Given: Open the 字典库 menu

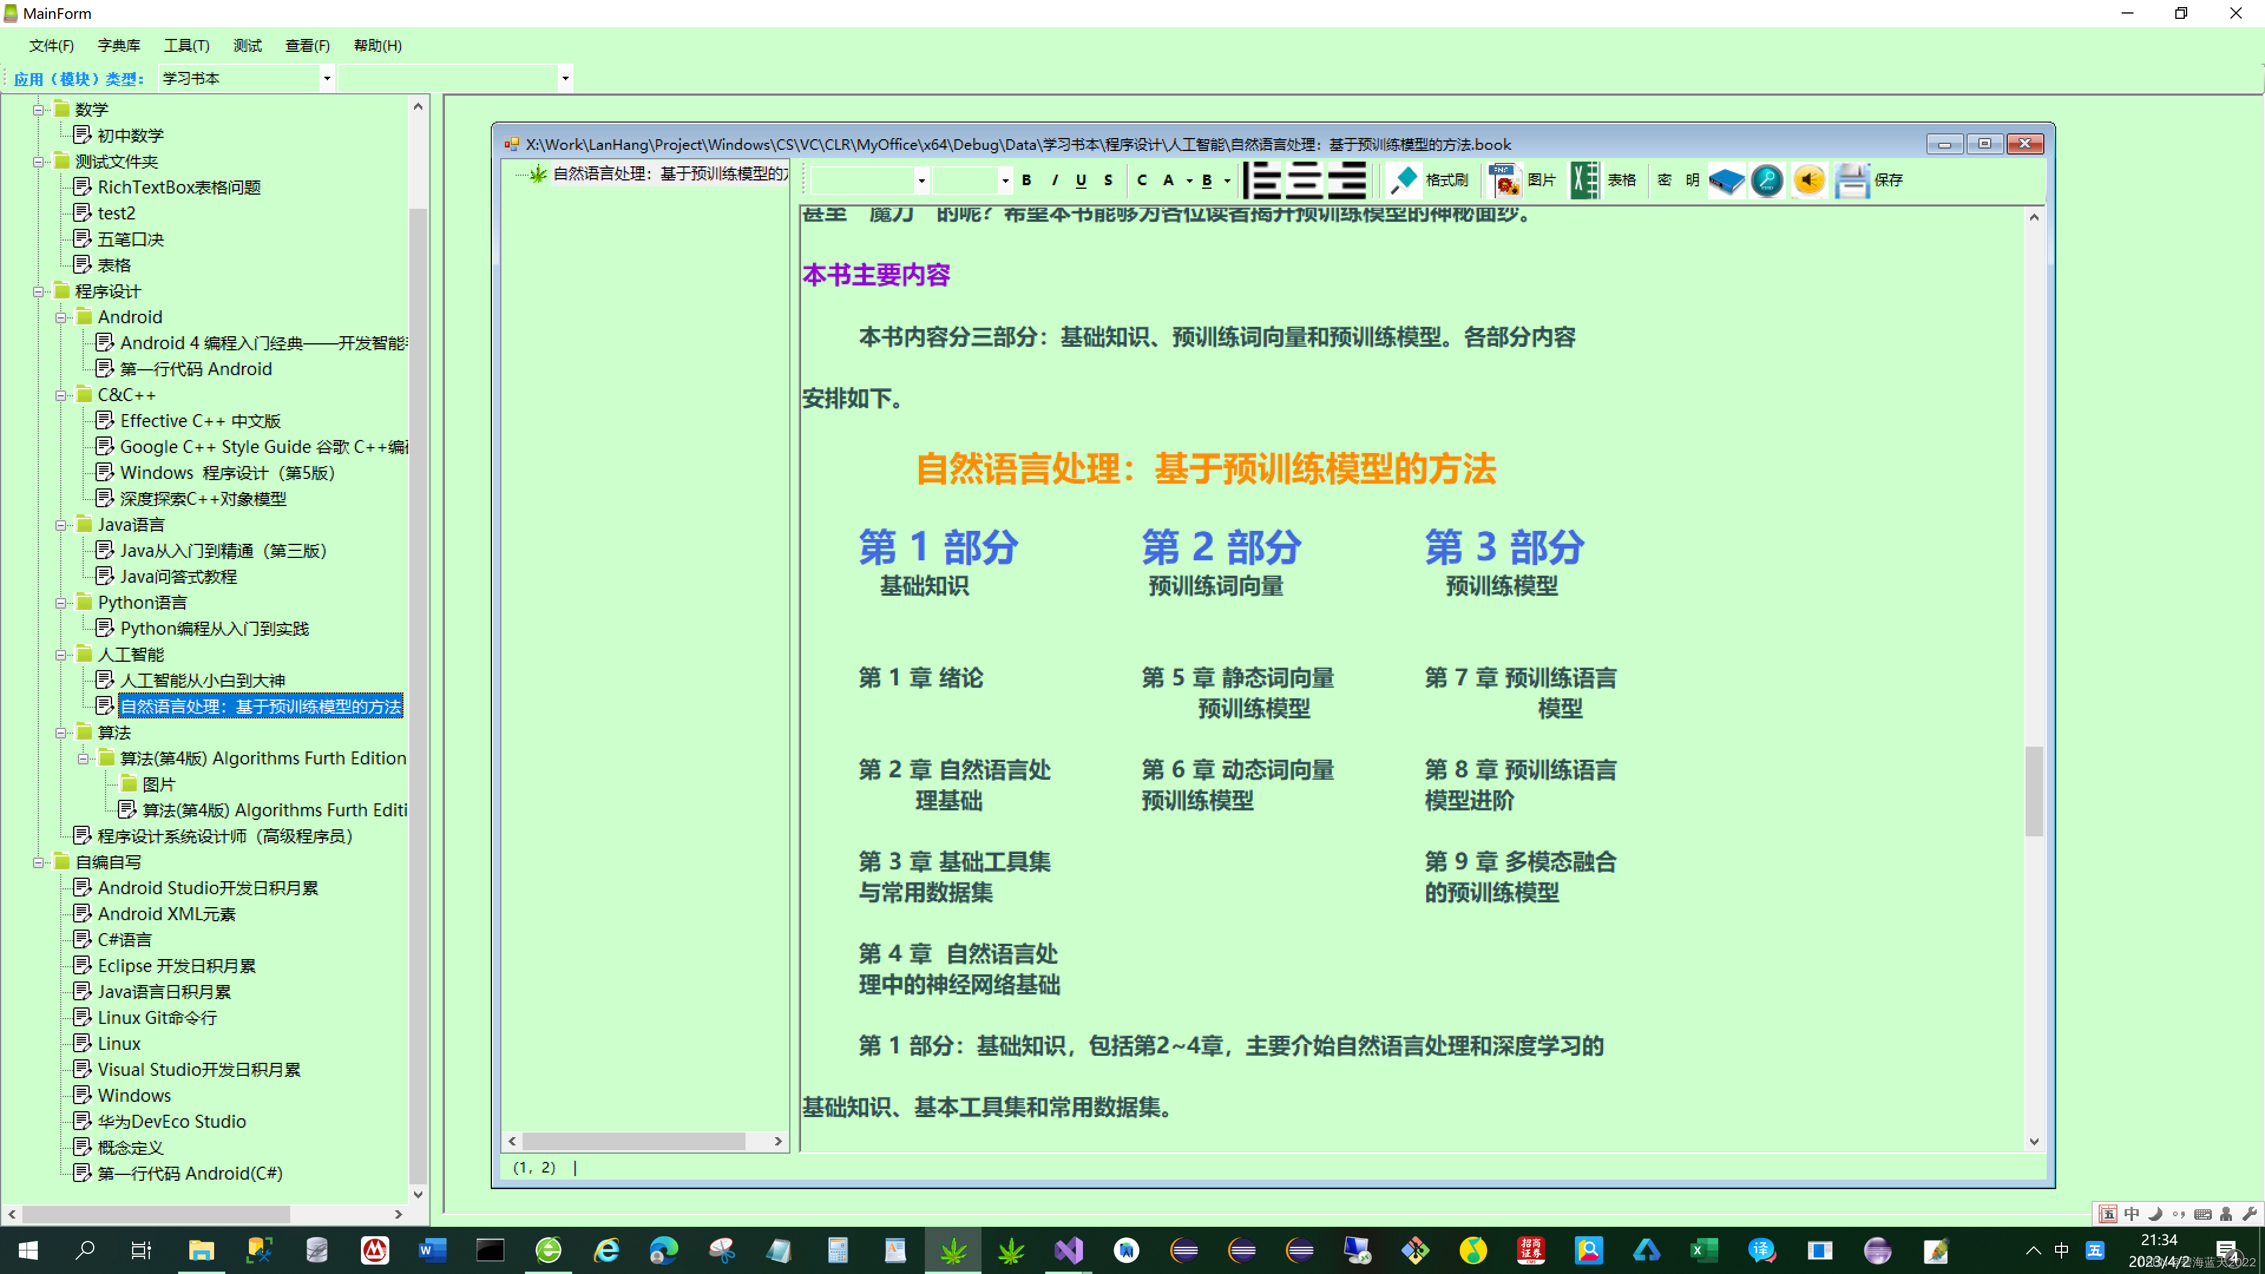Looking at the screenshot, I should point(119,46).
